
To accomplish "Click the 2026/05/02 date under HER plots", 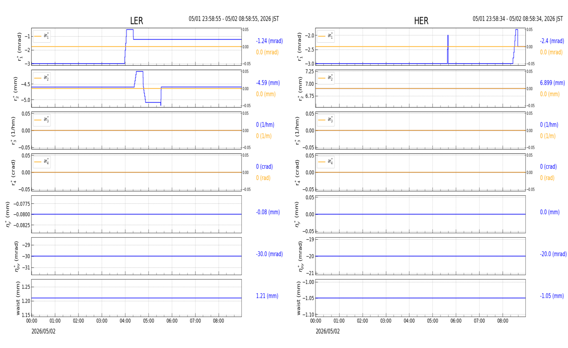I will 327,331.
